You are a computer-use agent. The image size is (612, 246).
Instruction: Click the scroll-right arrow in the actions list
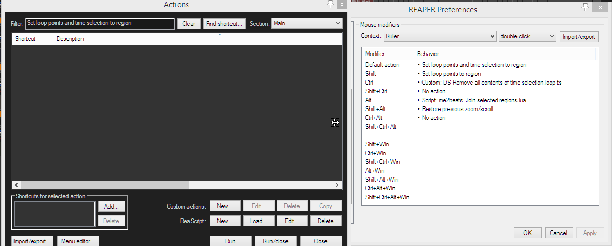tap(337, 185)
